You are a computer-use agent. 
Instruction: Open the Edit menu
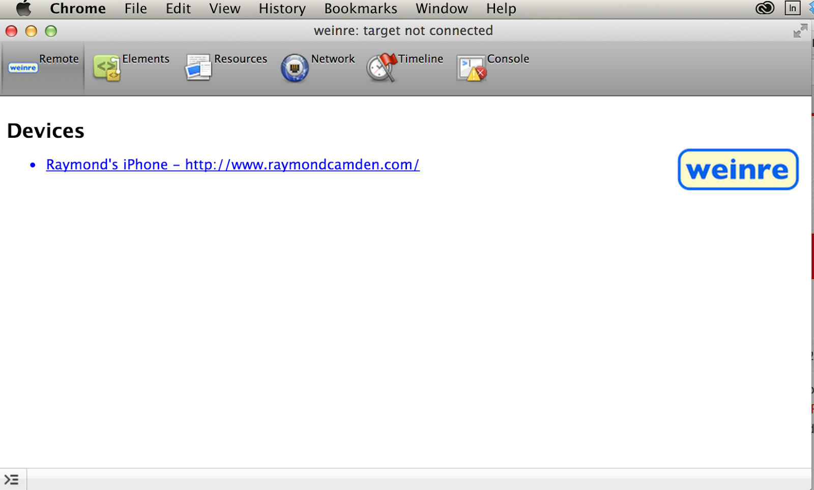(178, 9)
